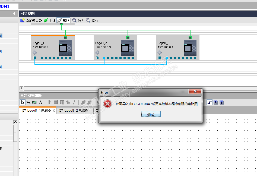Click IP address 192.168.0.2 label
The image size is (257, 176).
[41, 47]
